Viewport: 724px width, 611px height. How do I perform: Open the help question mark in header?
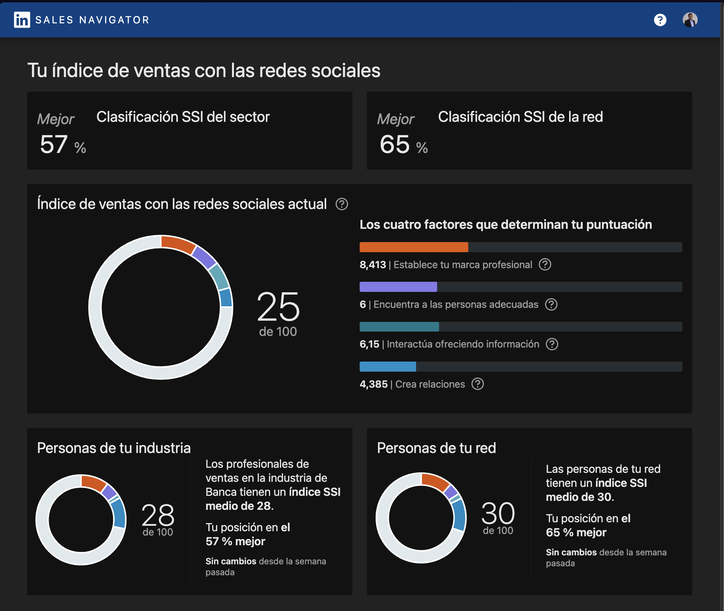(660, 20)
